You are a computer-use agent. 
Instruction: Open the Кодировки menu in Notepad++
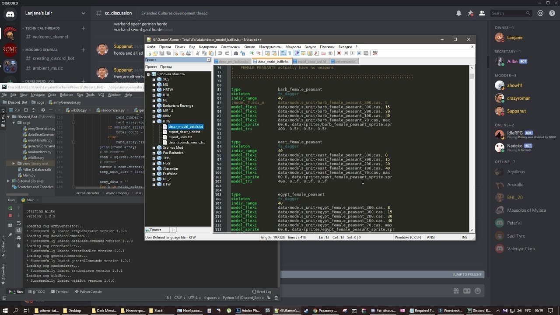click(x=208, y=47)
